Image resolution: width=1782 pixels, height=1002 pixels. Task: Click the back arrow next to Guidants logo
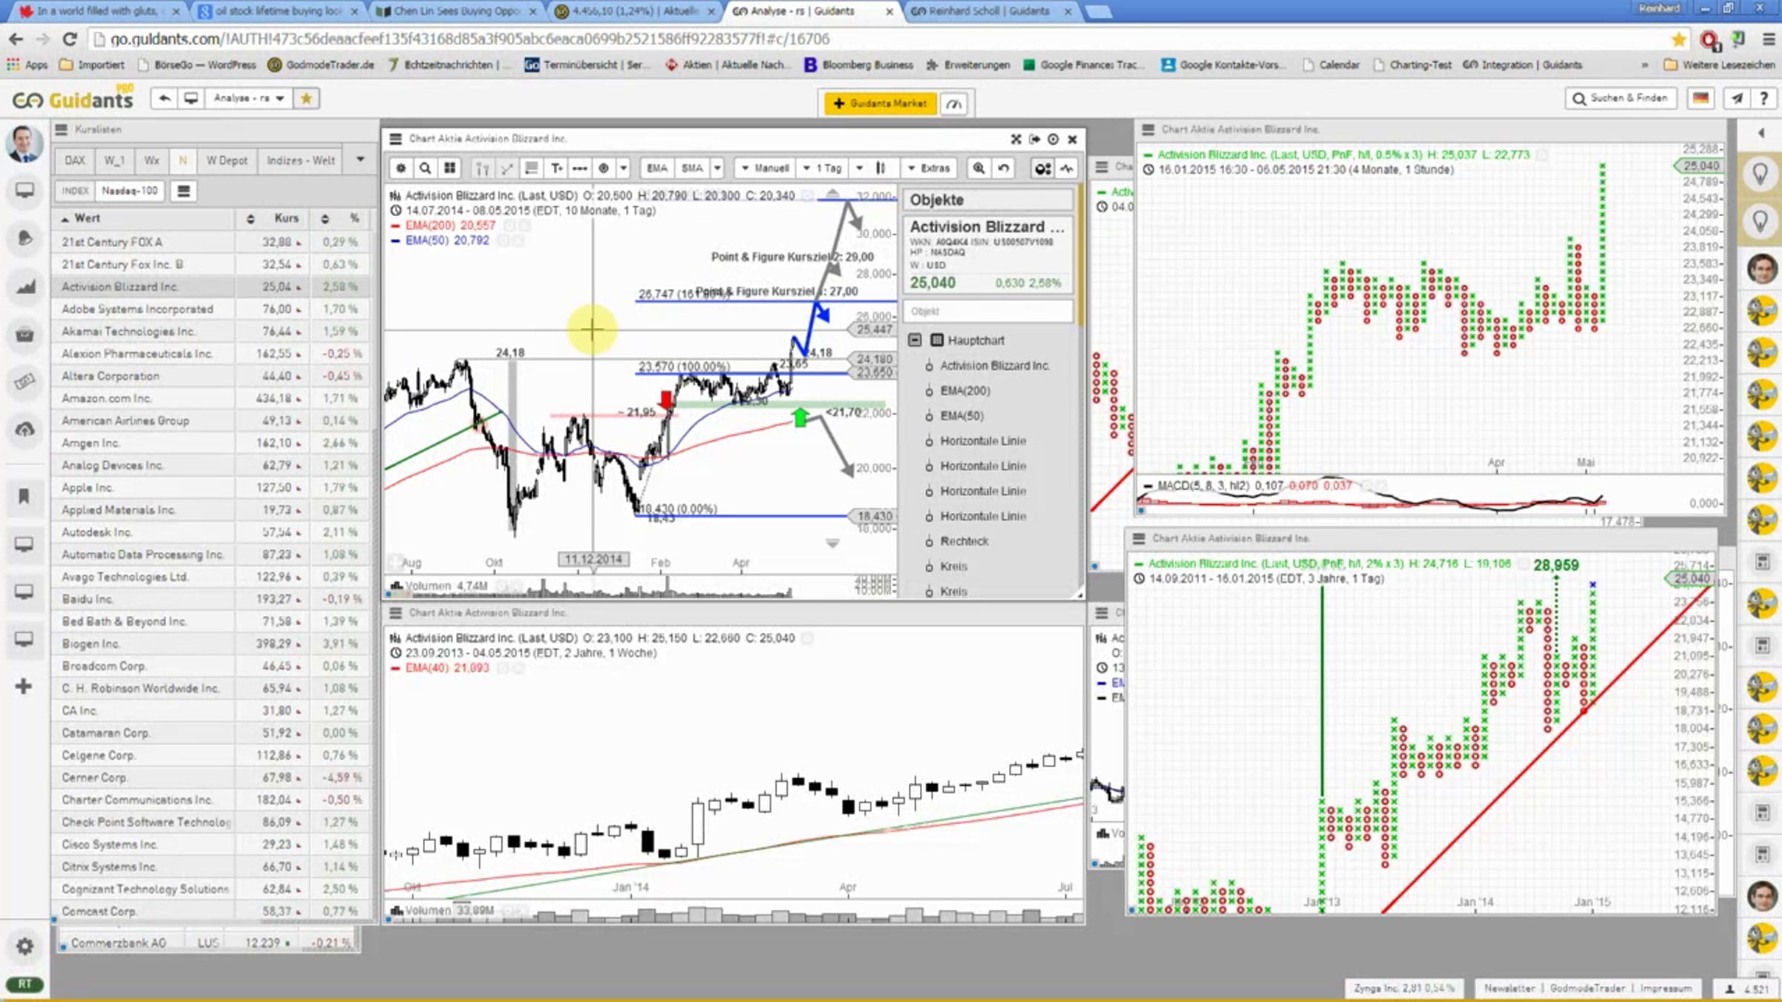click(x=164, y=99)
